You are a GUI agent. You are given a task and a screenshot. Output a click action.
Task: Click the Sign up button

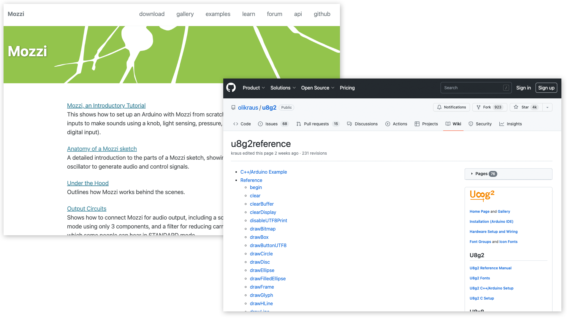[x=546, y=88]
